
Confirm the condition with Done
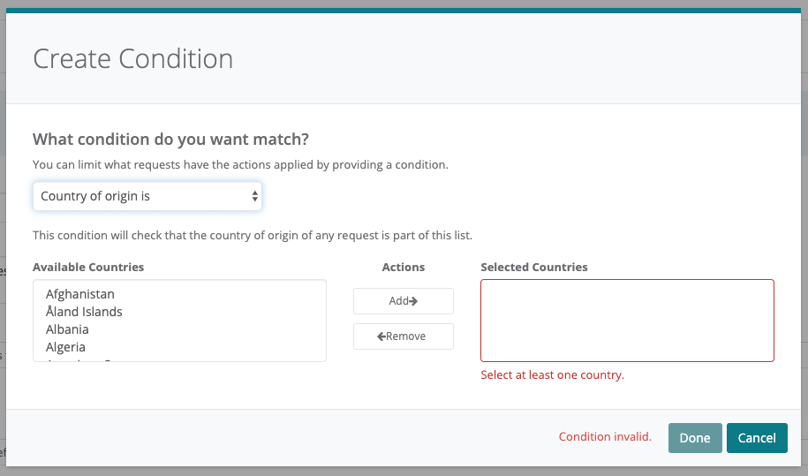tap(694, 438)
